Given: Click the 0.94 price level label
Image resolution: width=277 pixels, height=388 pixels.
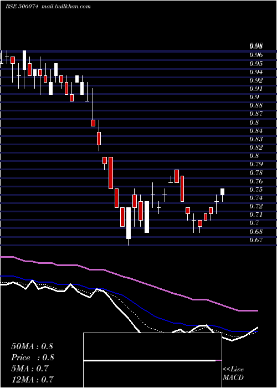Looking at the screenshot, I should (x=256, y=72).
